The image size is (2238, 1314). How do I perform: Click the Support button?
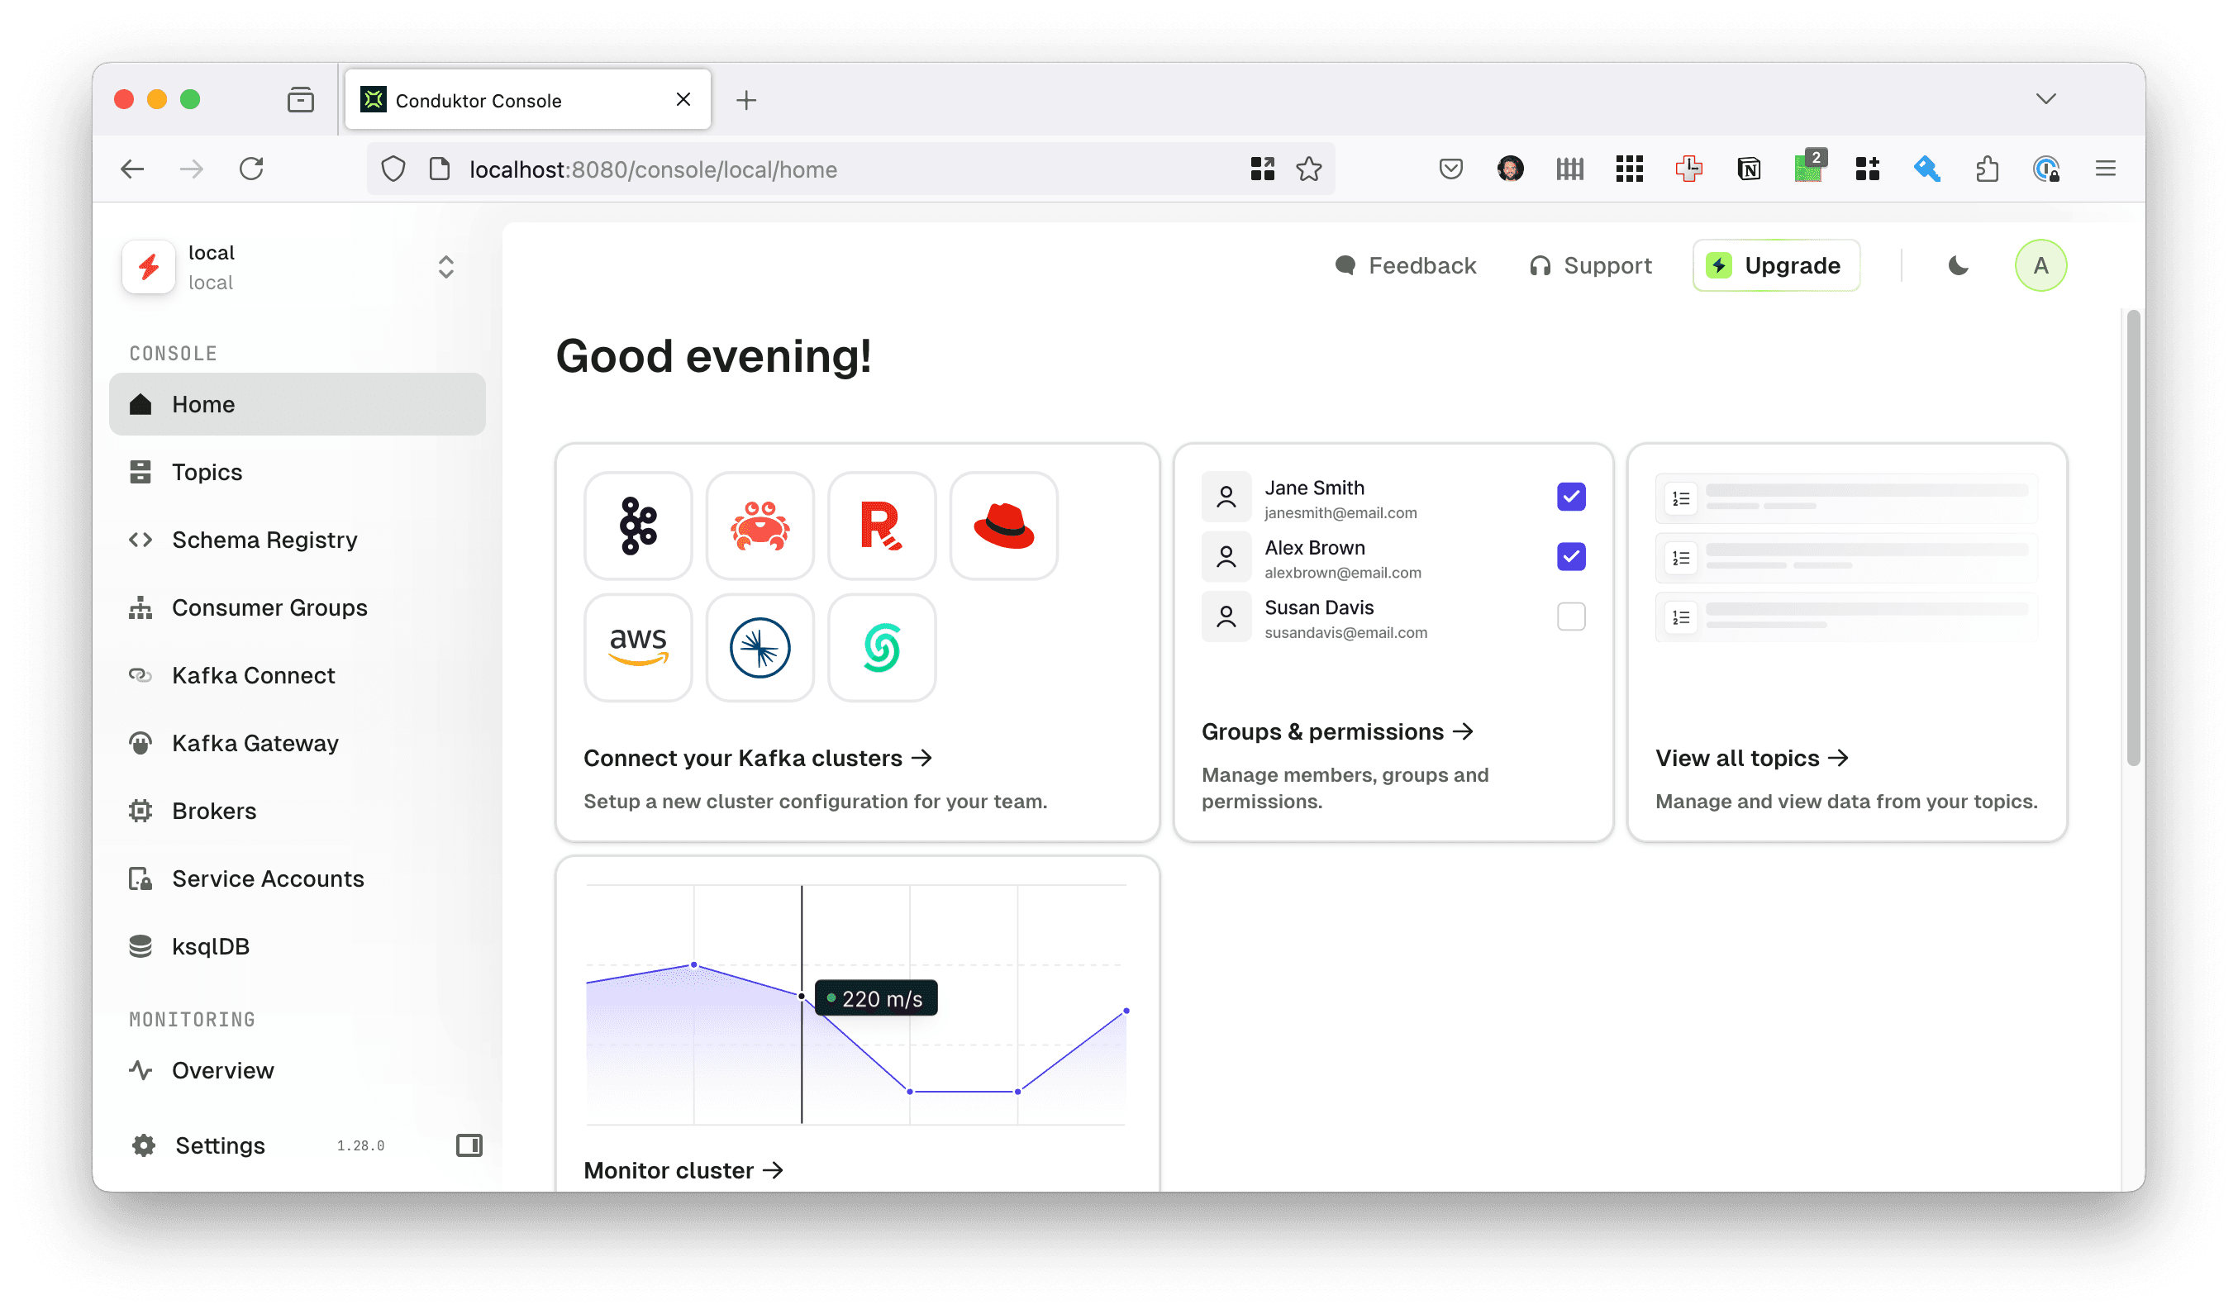click(1590, 265)
